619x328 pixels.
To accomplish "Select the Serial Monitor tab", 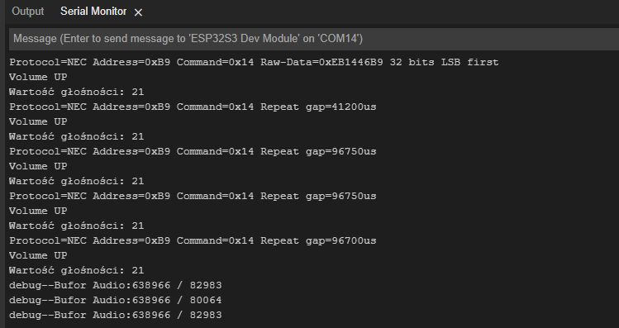I will pyautogui.click(x=93, y=12).
